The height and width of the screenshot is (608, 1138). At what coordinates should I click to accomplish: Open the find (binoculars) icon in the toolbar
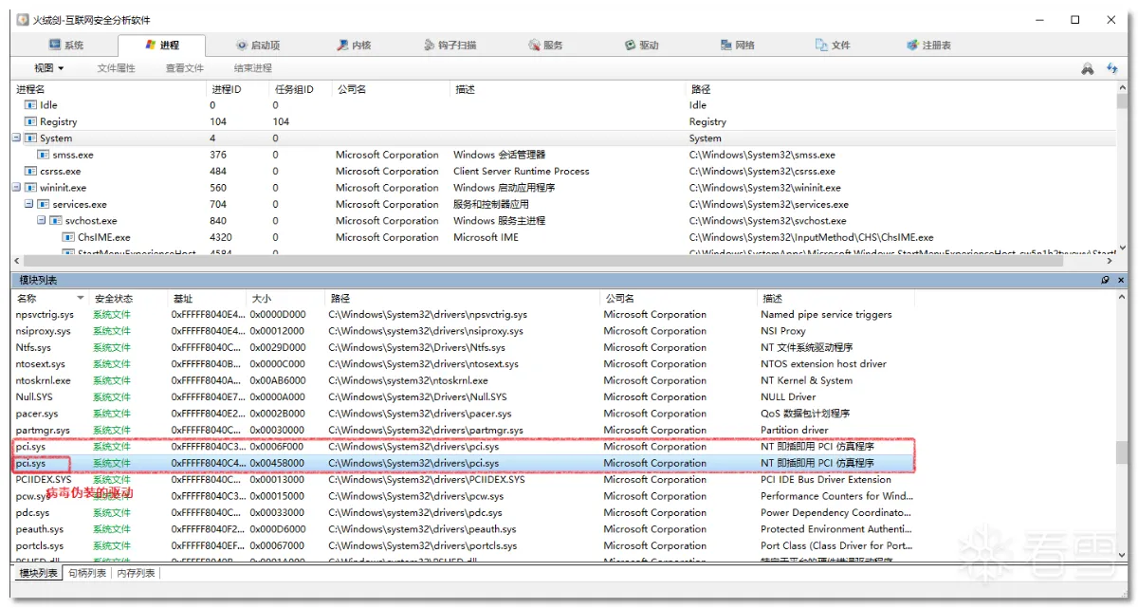[x=1088, y=68]
